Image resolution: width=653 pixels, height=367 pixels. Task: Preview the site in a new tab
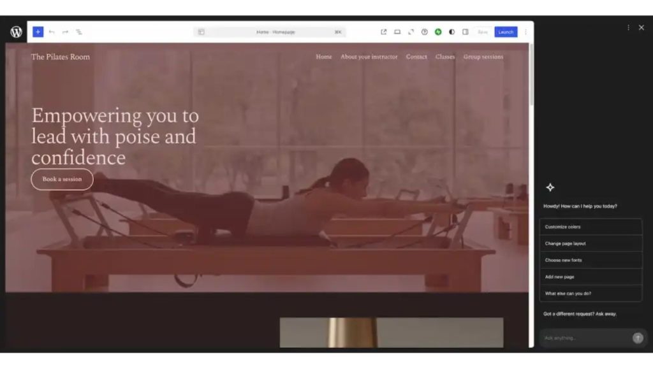(384, 31)
